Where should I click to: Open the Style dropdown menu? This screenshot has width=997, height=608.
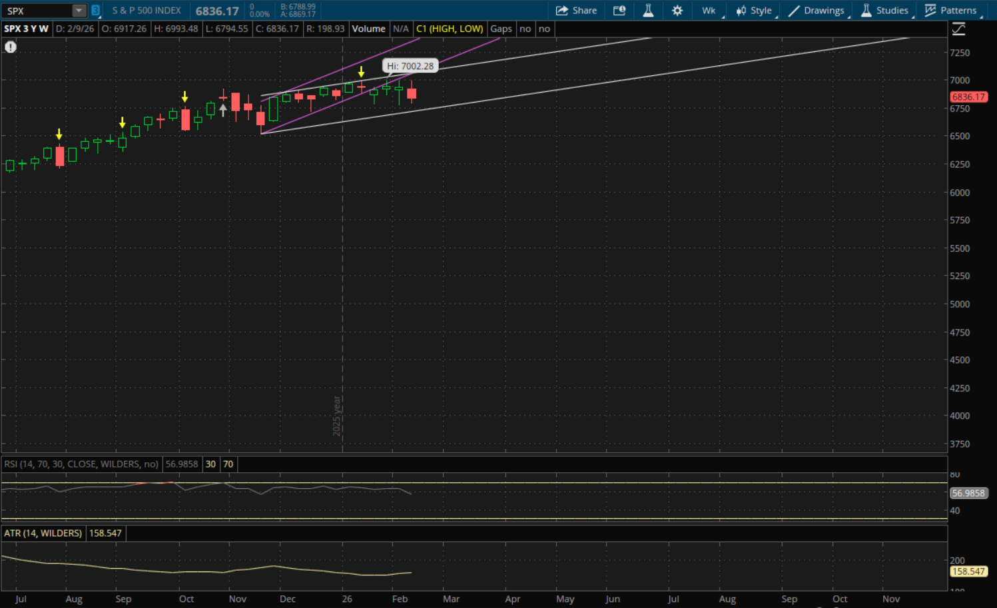click(754, 11)
